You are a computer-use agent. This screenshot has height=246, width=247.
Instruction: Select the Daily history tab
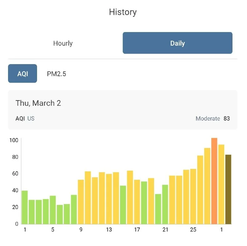(177, 43)
